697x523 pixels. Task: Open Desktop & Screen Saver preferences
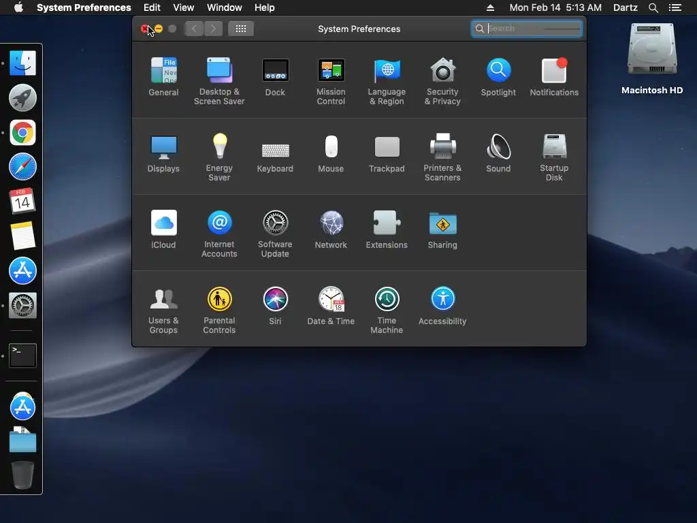tap(219, 81)
